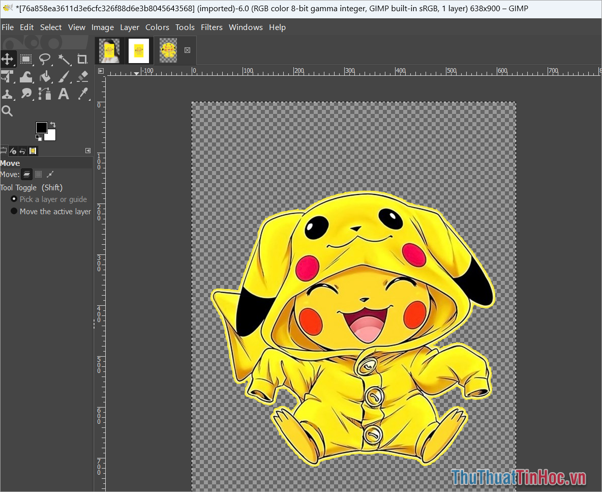Switch to the Device Status tab
This screenshot has height=492, width=602.
pyautogui.click(x=13, y=151)
